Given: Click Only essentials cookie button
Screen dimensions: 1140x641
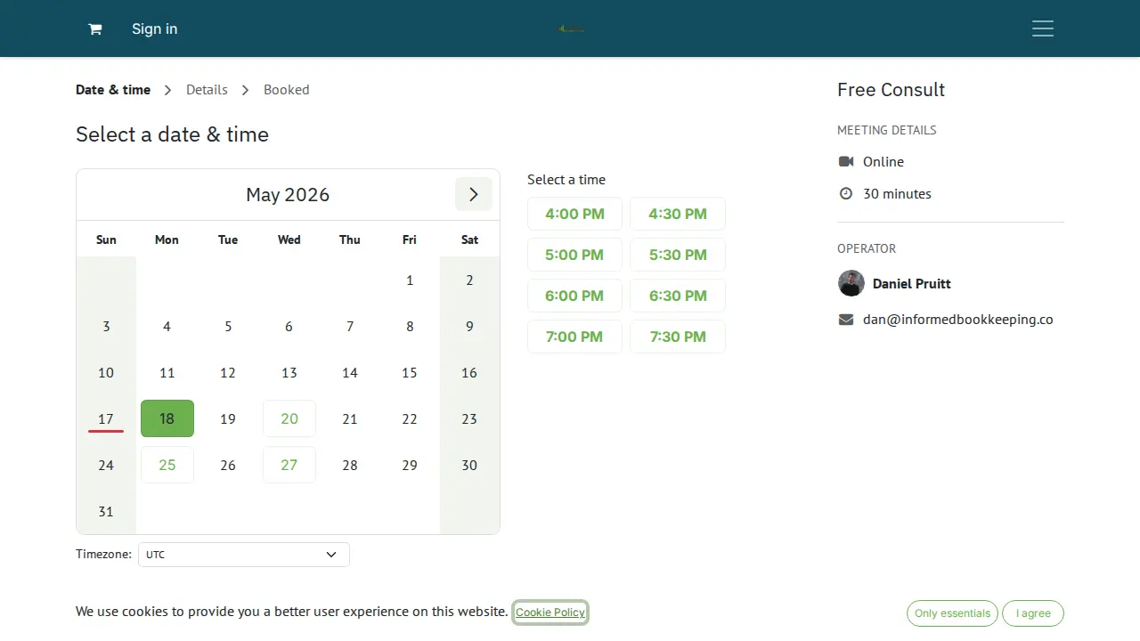Looking at the screenshot, I should pos(952,613).
